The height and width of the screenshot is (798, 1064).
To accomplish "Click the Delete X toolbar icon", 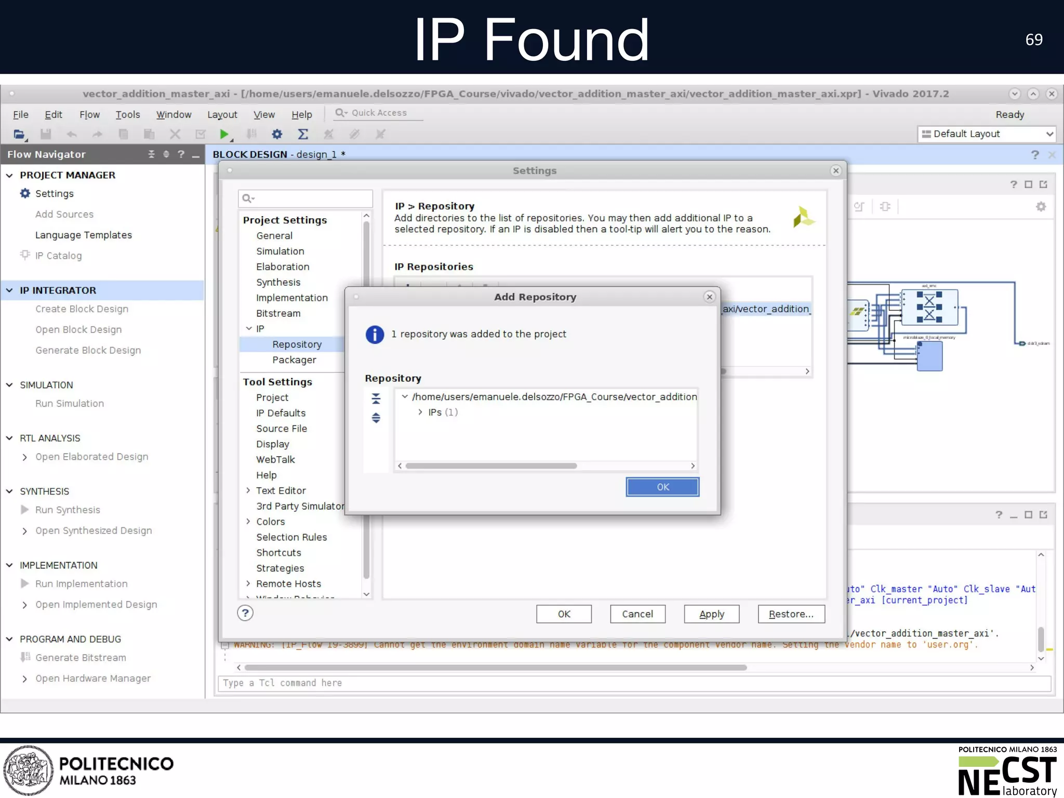I will point(175,134).
